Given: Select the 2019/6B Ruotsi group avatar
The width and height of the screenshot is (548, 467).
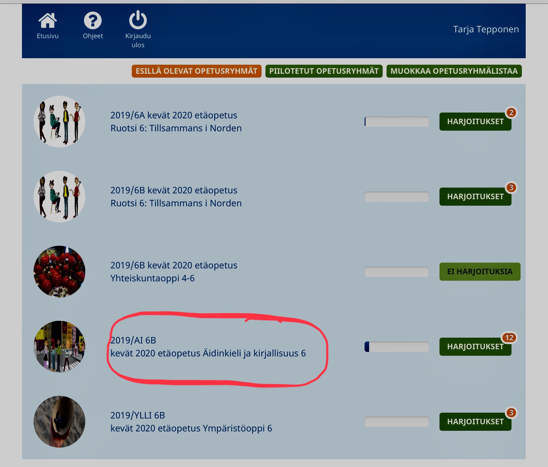Looking at the screenshot, I should (59, 197).
